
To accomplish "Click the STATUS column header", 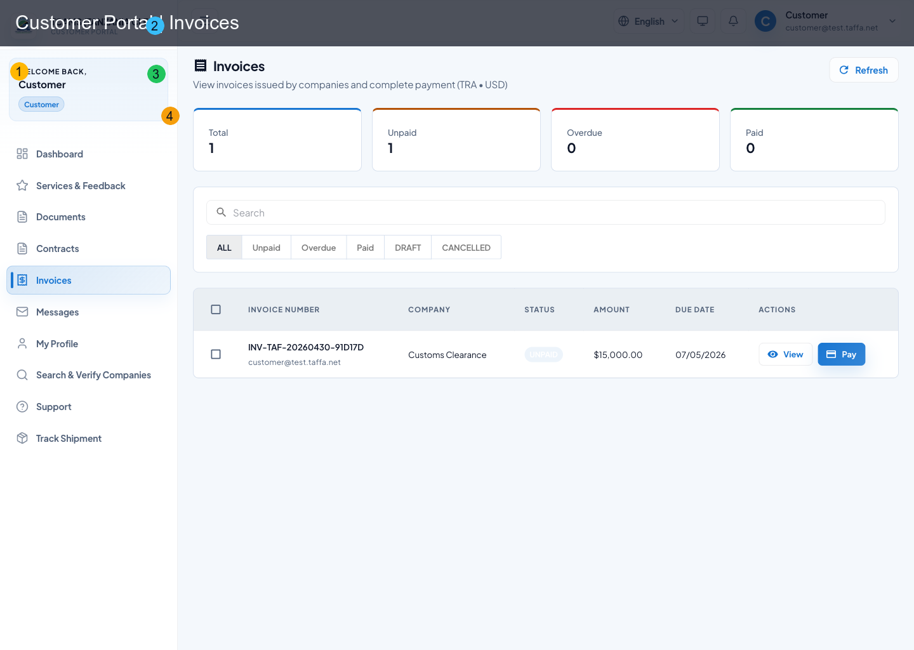I will (540, 310).
